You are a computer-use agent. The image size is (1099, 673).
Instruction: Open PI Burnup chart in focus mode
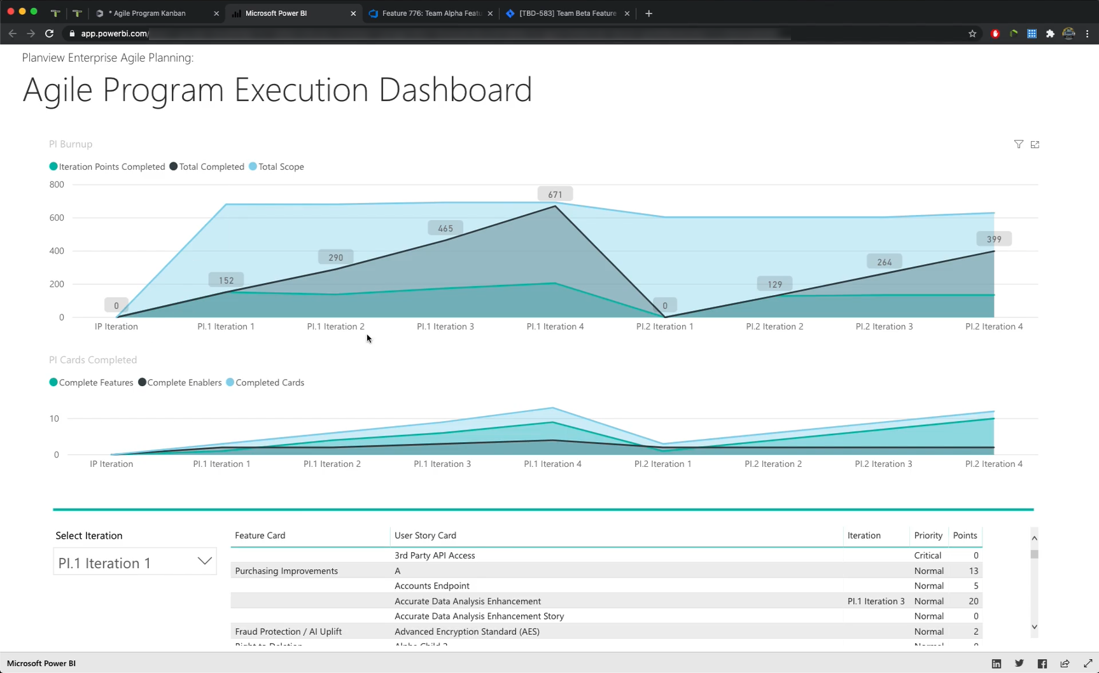(1035, 144)
